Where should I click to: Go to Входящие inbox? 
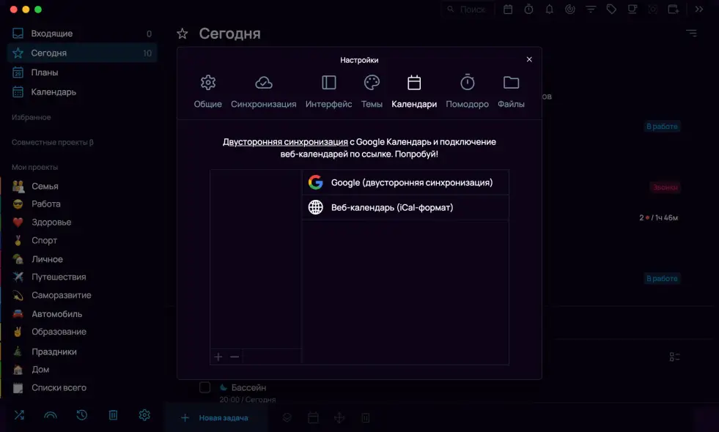click(x=51, y=34)
